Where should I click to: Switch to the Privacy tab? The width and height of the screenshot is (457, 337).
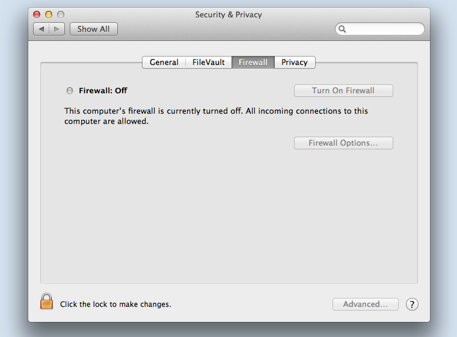pos(295,62)
